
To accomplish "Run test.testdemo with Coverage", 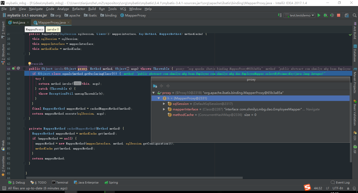I will click(332, 15).
